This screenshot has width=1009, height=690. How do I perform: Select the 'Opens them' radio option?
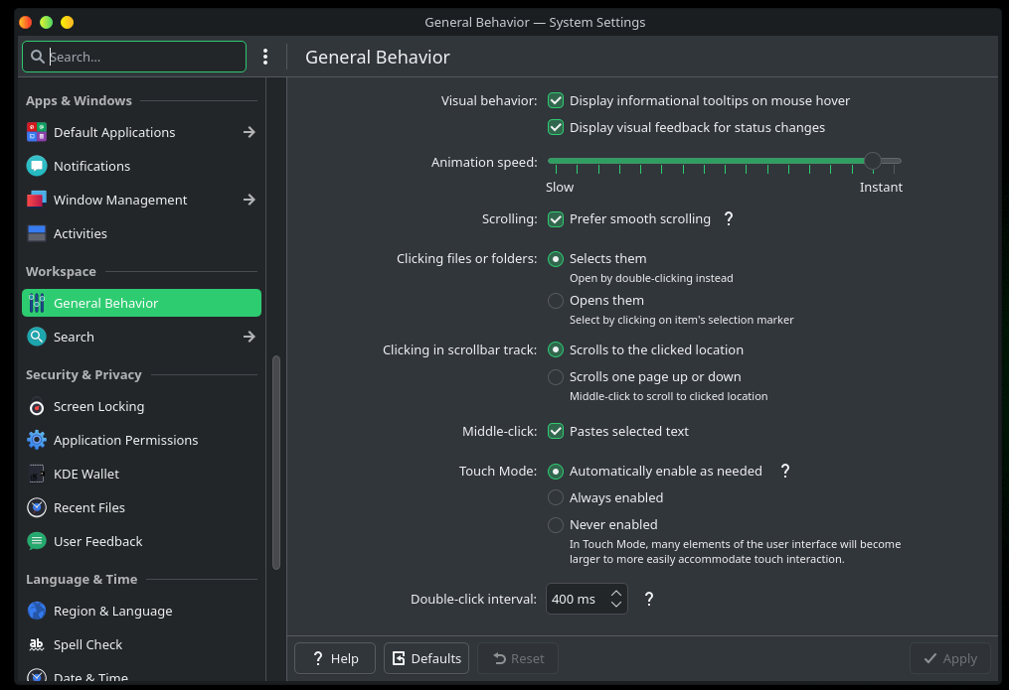tap(556, 301)
